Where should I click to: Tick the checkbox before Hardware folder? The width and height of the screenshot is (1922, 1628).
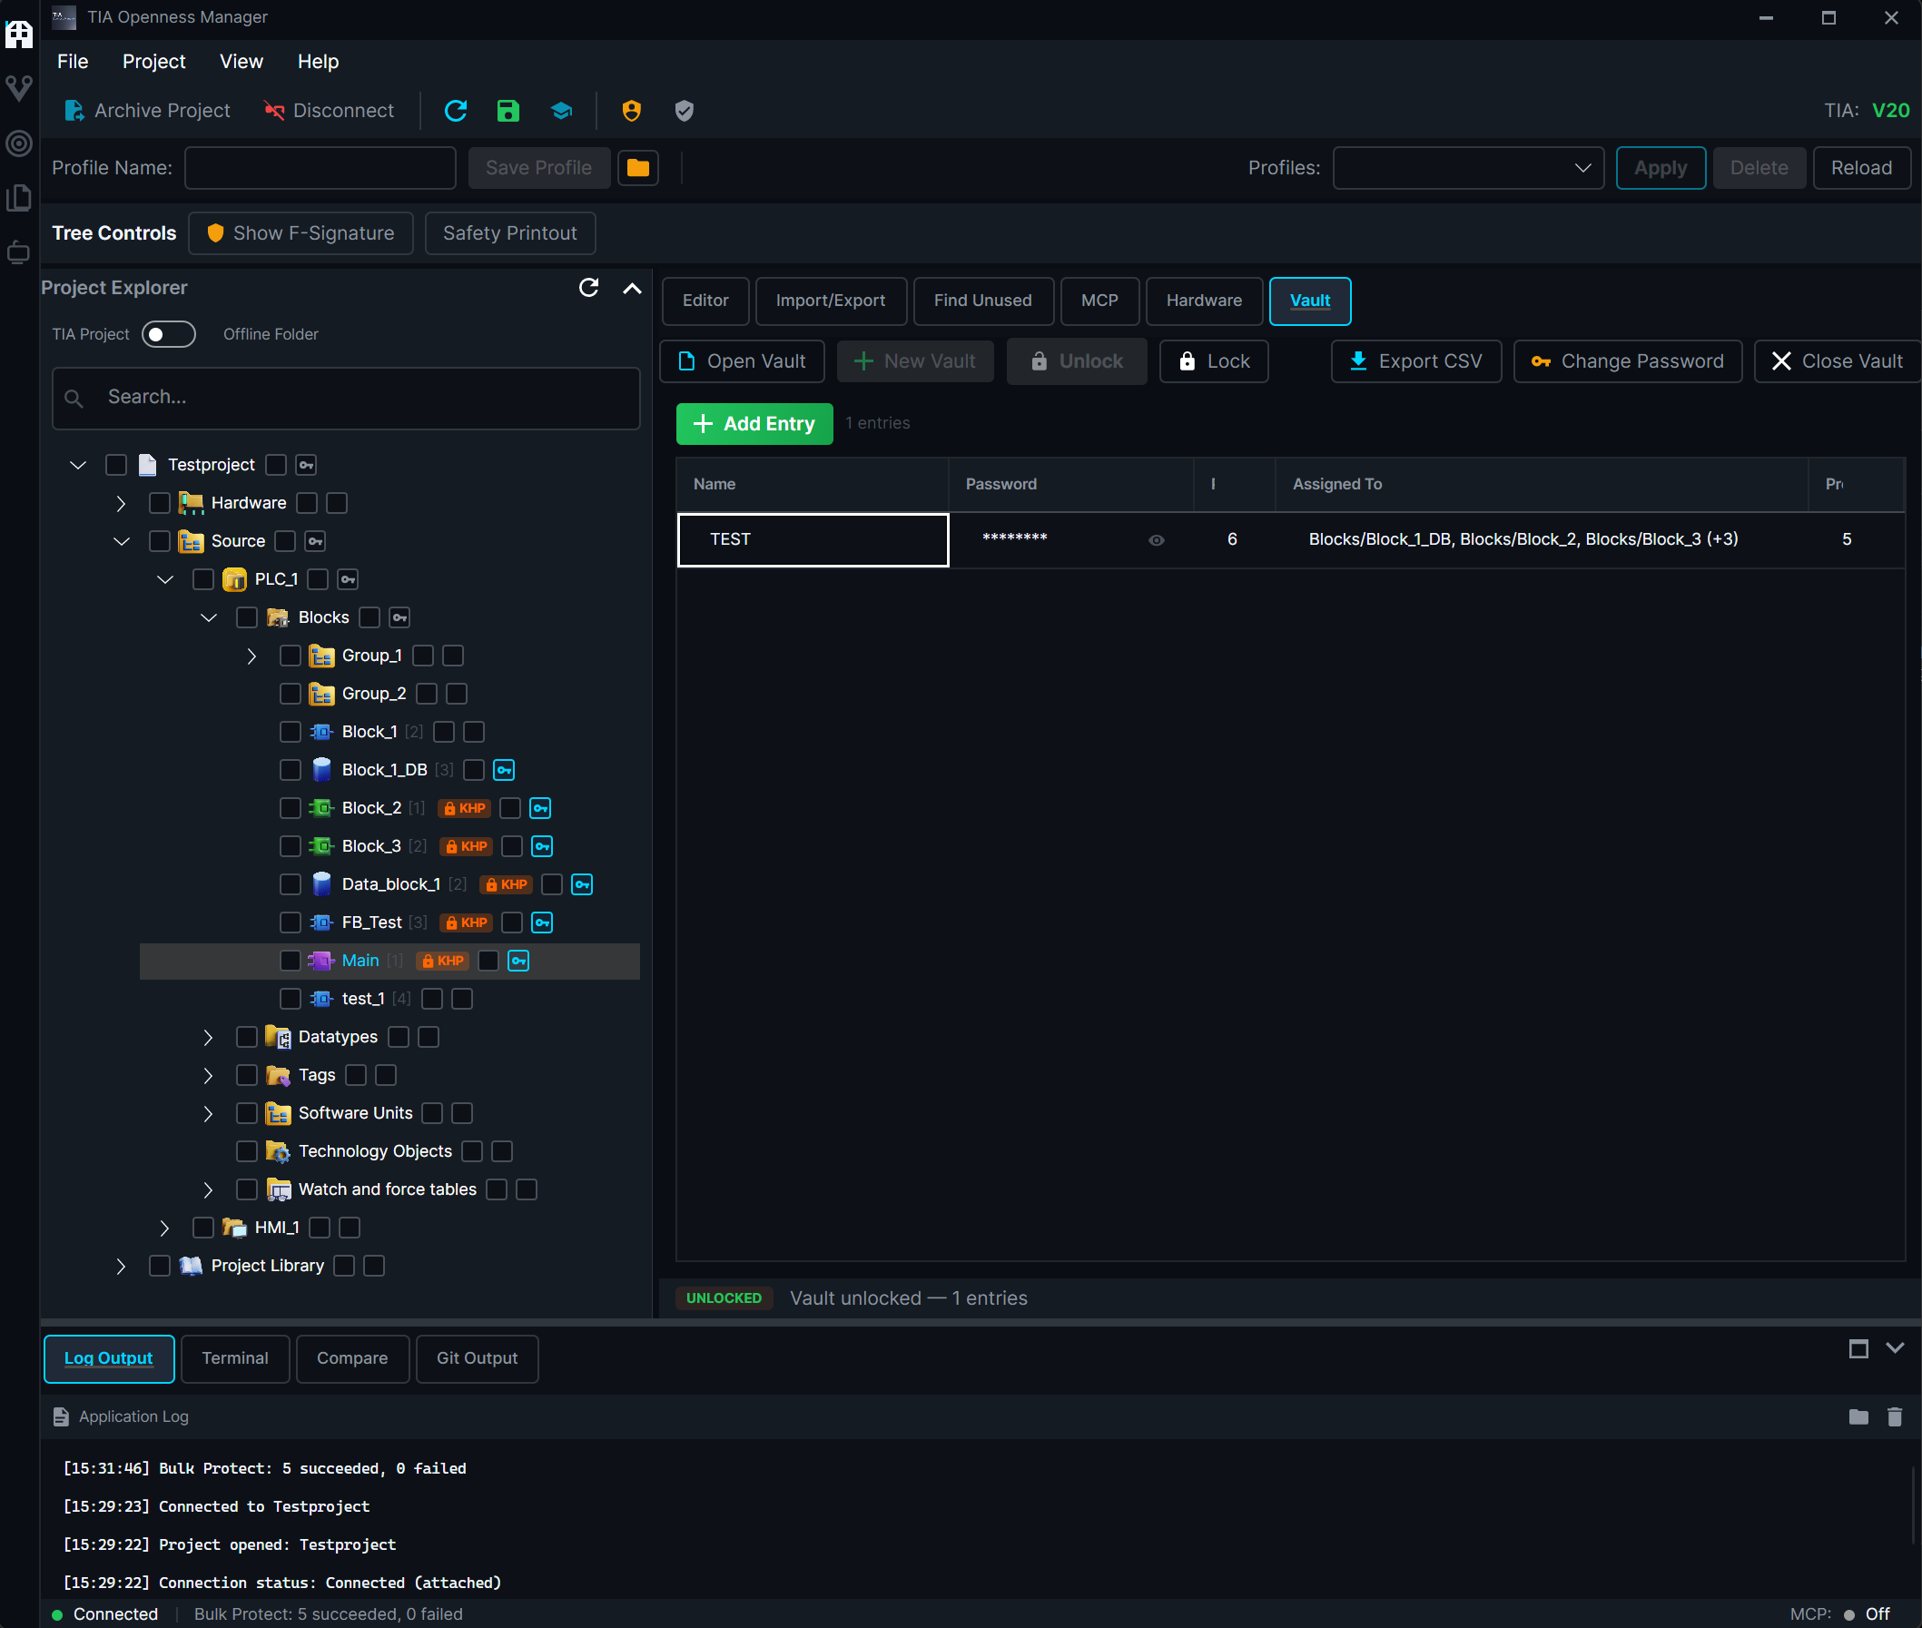pos(160,503)
